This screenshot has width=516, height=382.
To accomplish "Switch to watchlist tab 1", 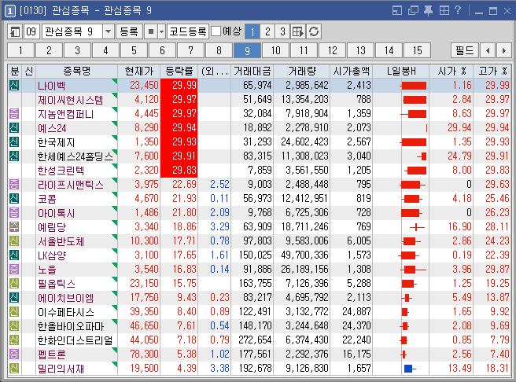I will click(x=20, y=50).
